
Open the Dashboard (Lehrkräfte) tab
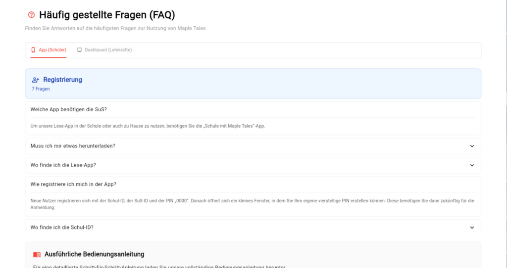tap(108, 50)
